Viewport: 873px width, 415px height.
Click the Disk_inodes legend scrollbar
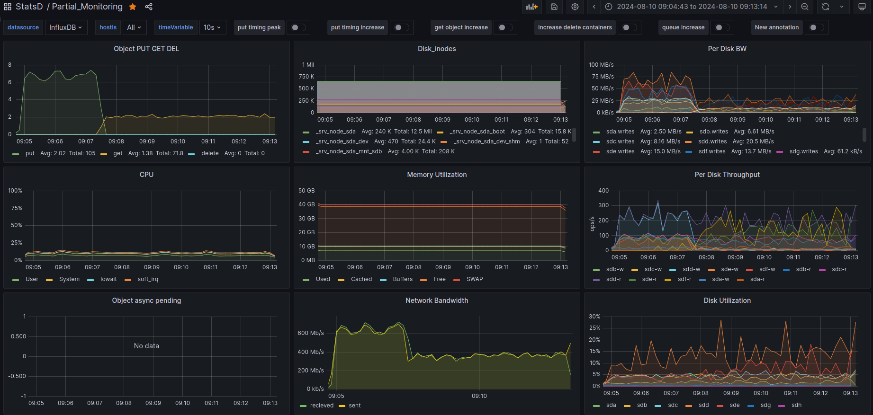click(x=575, y=135)
